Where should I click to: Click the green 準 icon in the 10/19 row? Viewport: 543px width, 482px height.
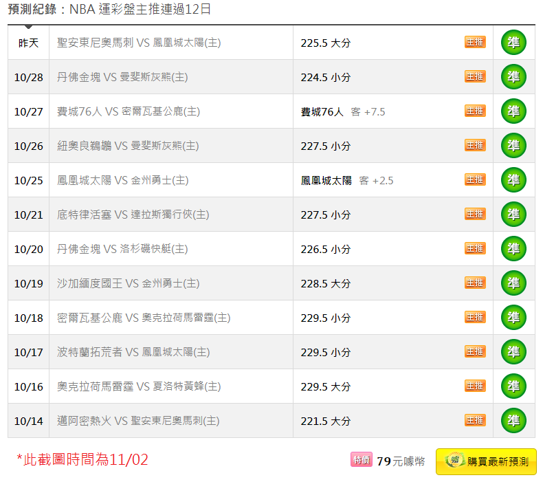coord(513,283)
